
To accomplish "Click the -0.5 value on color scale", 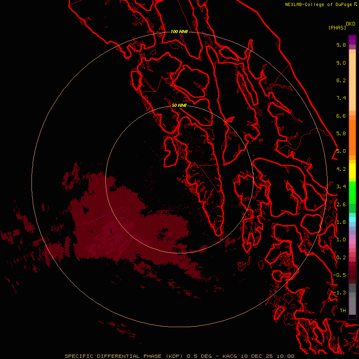I will [x=339, y=275].
